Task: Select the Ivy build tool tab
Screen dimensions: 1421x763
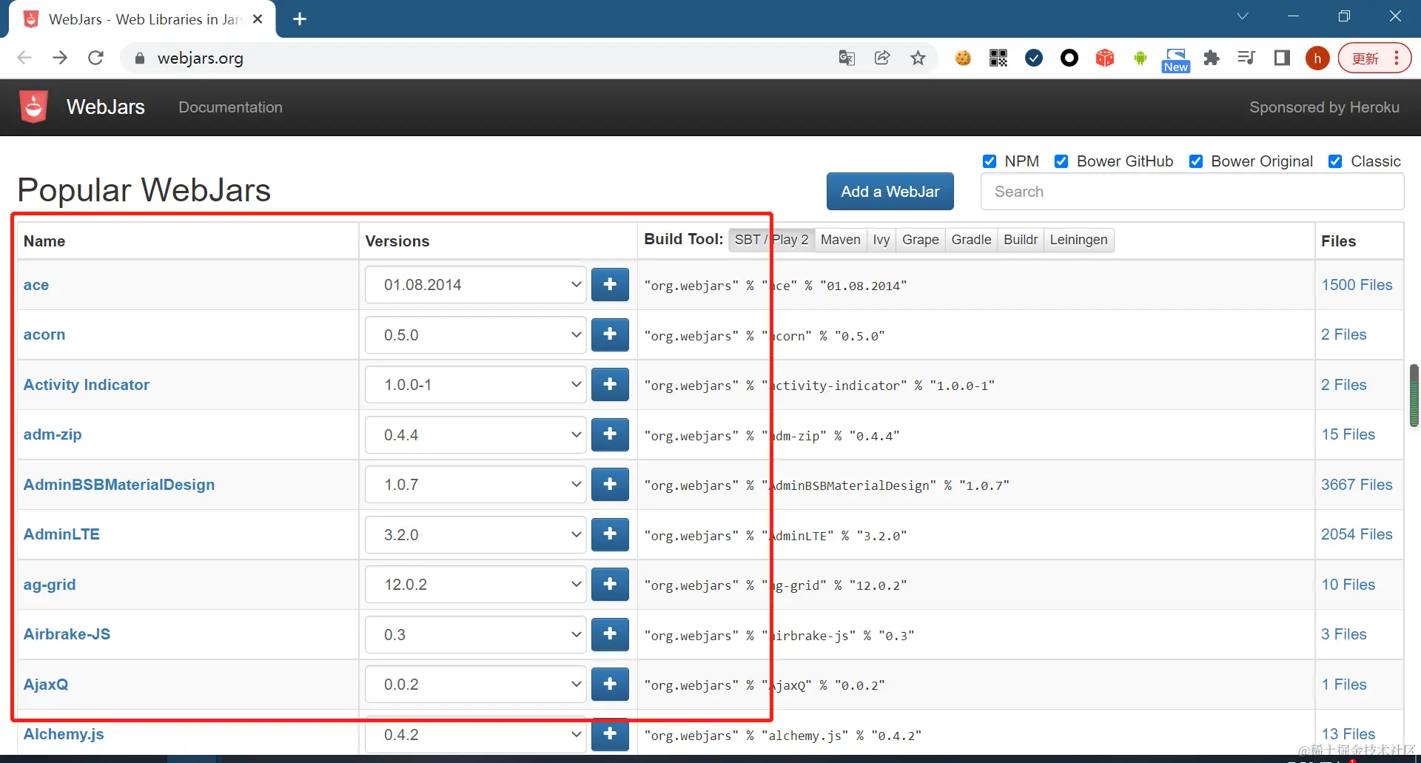Action: tap(881, 240)
